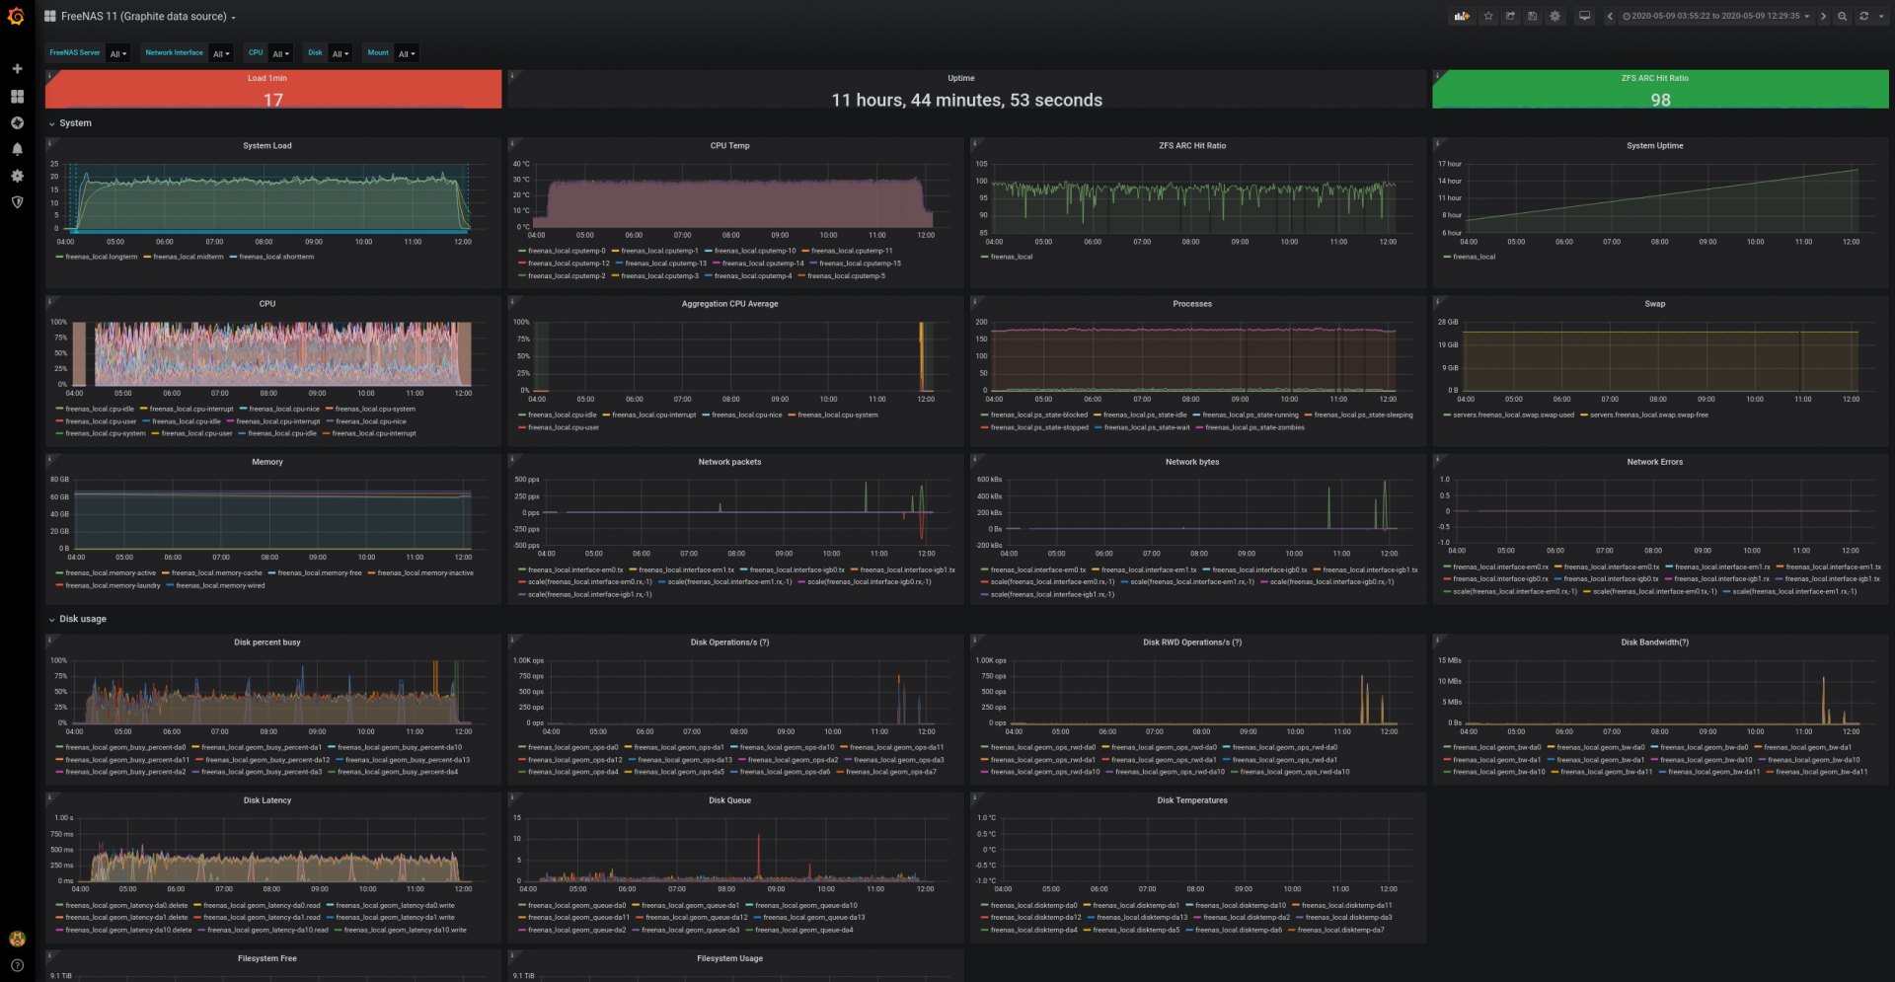Click the red Load 1min stat value 17
This screenshot has height=982, width=1895.
273,100
